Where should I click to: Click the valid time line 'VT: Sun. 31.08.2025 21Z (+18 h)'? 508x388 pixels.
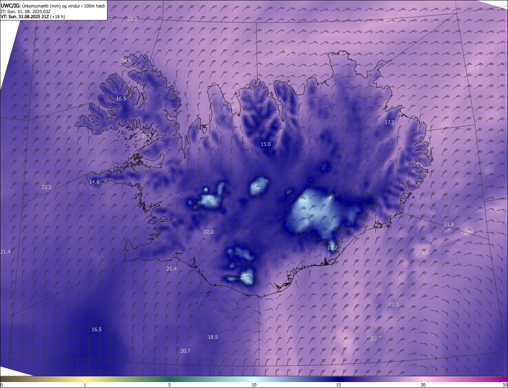click(x=33, y=17)
